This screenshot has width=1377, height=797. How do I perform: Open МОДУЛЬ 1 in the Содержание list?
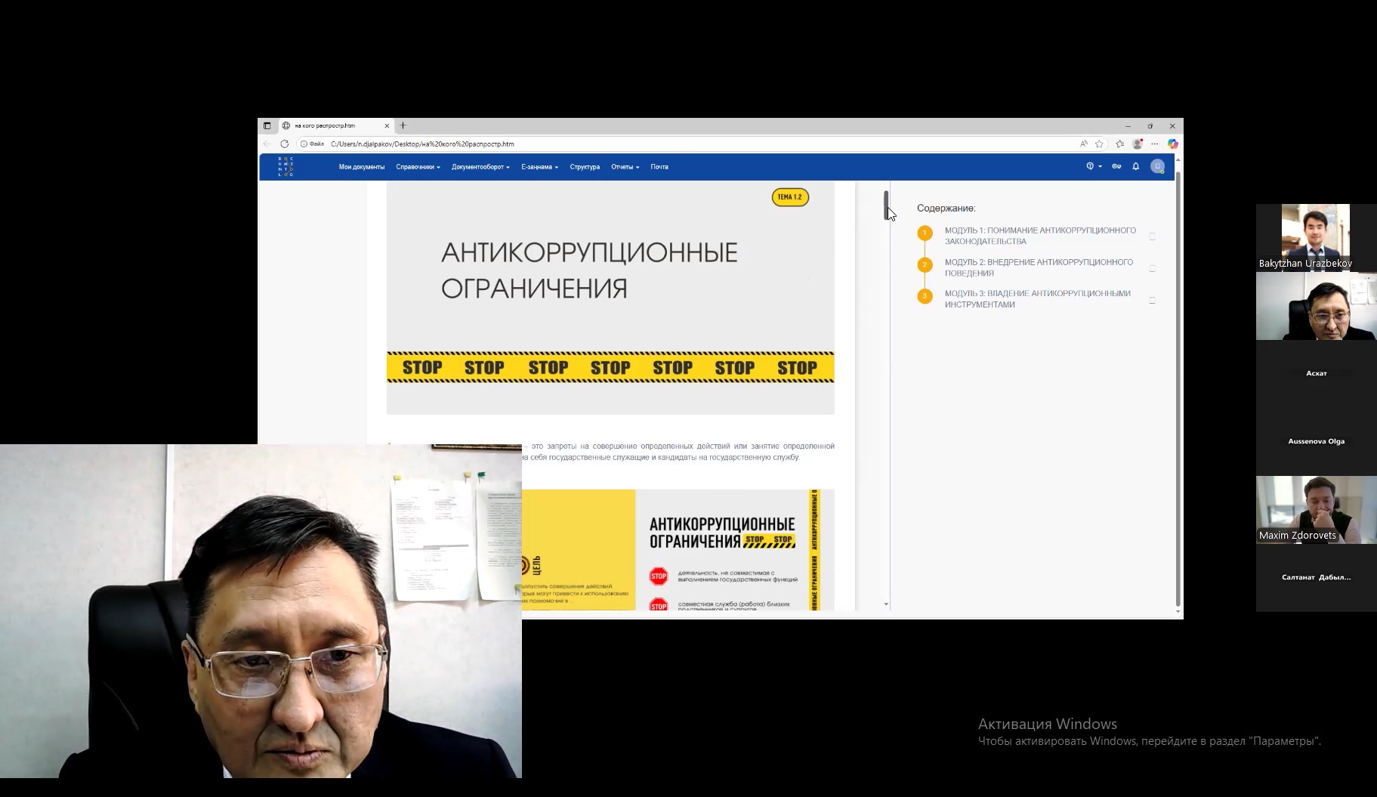pyautogui.click(x=1040, y=236)
